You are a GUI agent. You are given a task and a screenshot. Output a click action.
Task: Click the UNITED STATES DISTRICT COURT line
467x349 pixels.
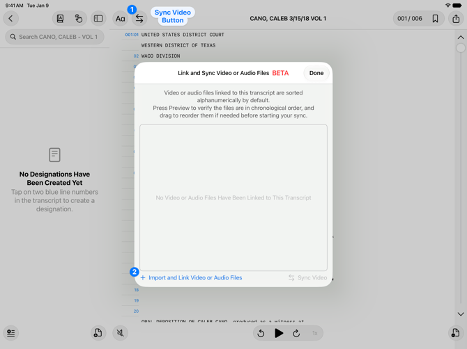coord(183,35)
